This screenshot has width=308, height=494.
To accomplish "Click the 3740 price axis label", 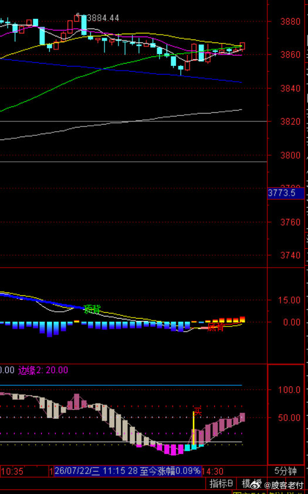I will point(291,255).
